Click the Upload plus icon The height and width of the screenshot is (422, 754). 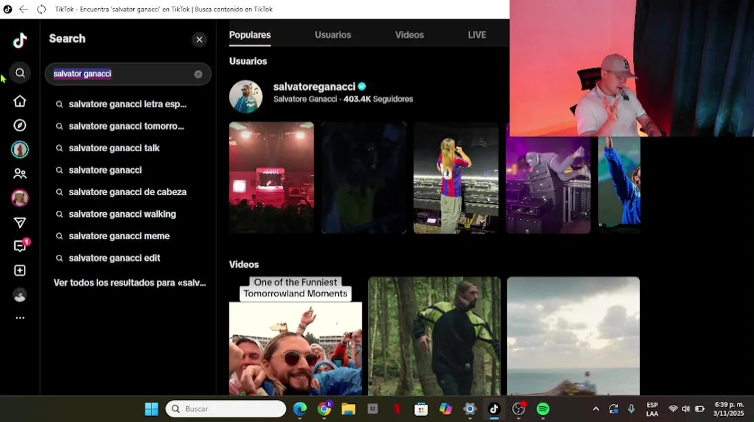20,270
